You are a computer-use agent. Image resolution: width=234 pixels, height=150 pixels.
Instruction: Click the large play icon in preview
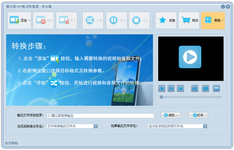(x=190, y=57)
